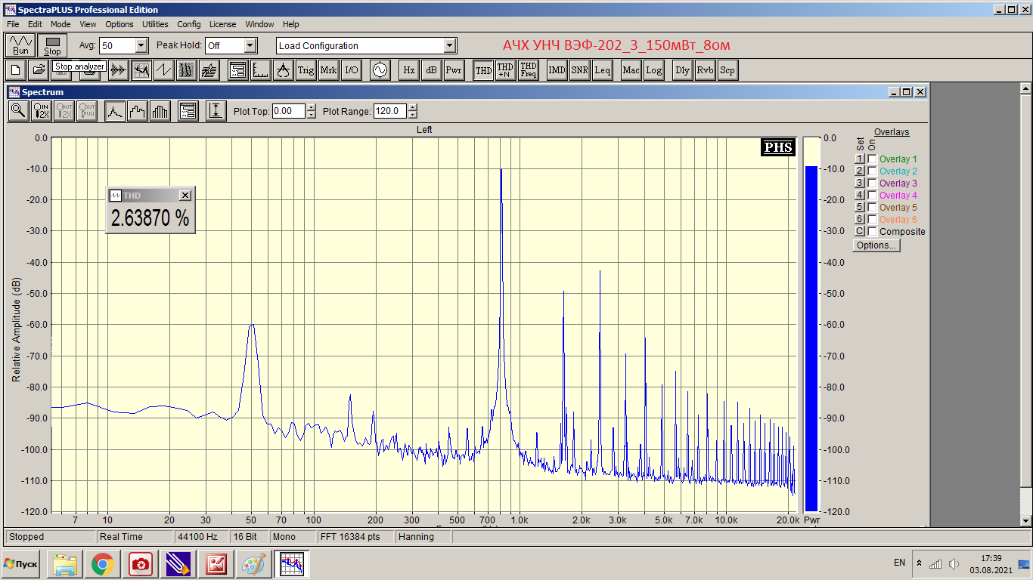The height and width of the screenshot is (580, 1033).
Task: Click the PHS button on the plot
Action: [x=778, y=147]
